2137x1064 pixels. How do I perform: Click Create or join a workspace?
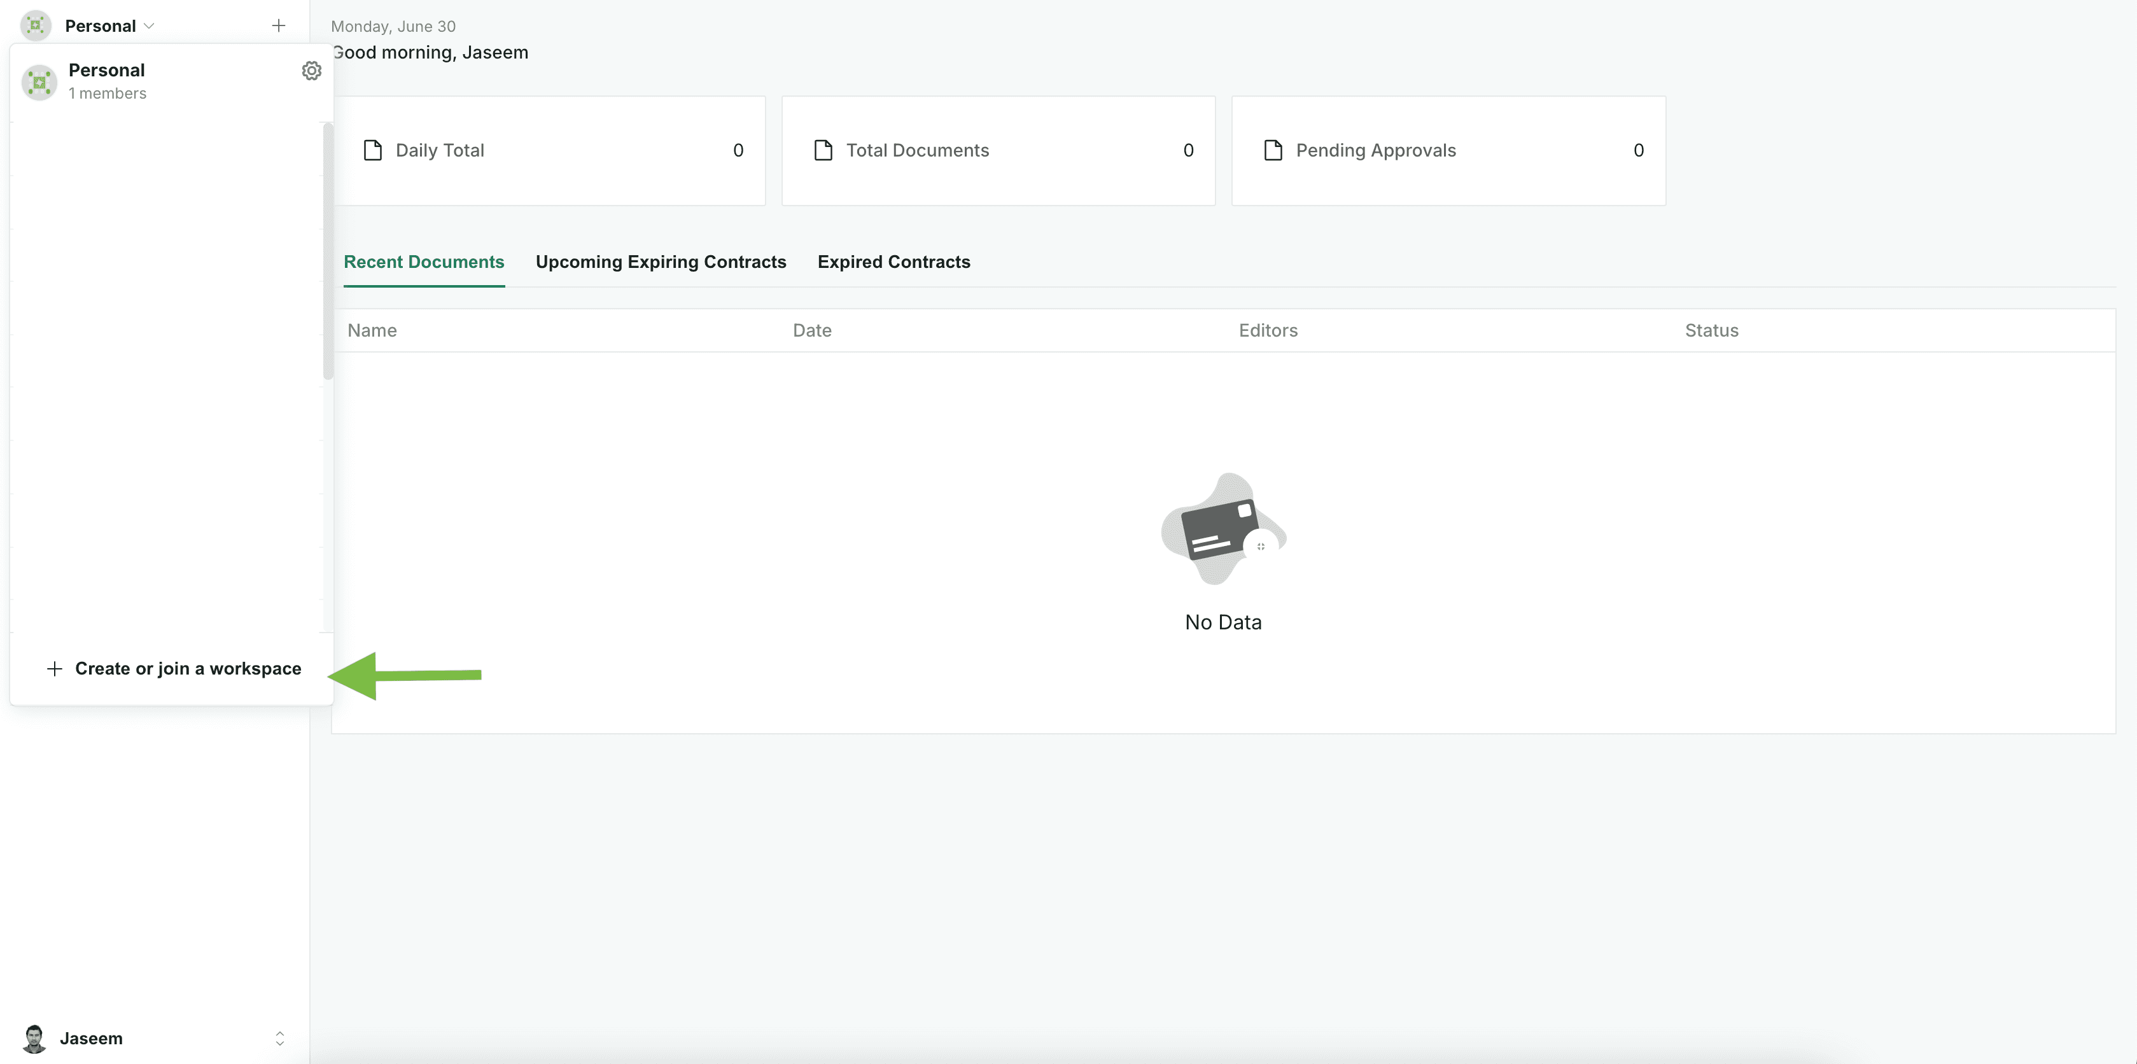173,668
